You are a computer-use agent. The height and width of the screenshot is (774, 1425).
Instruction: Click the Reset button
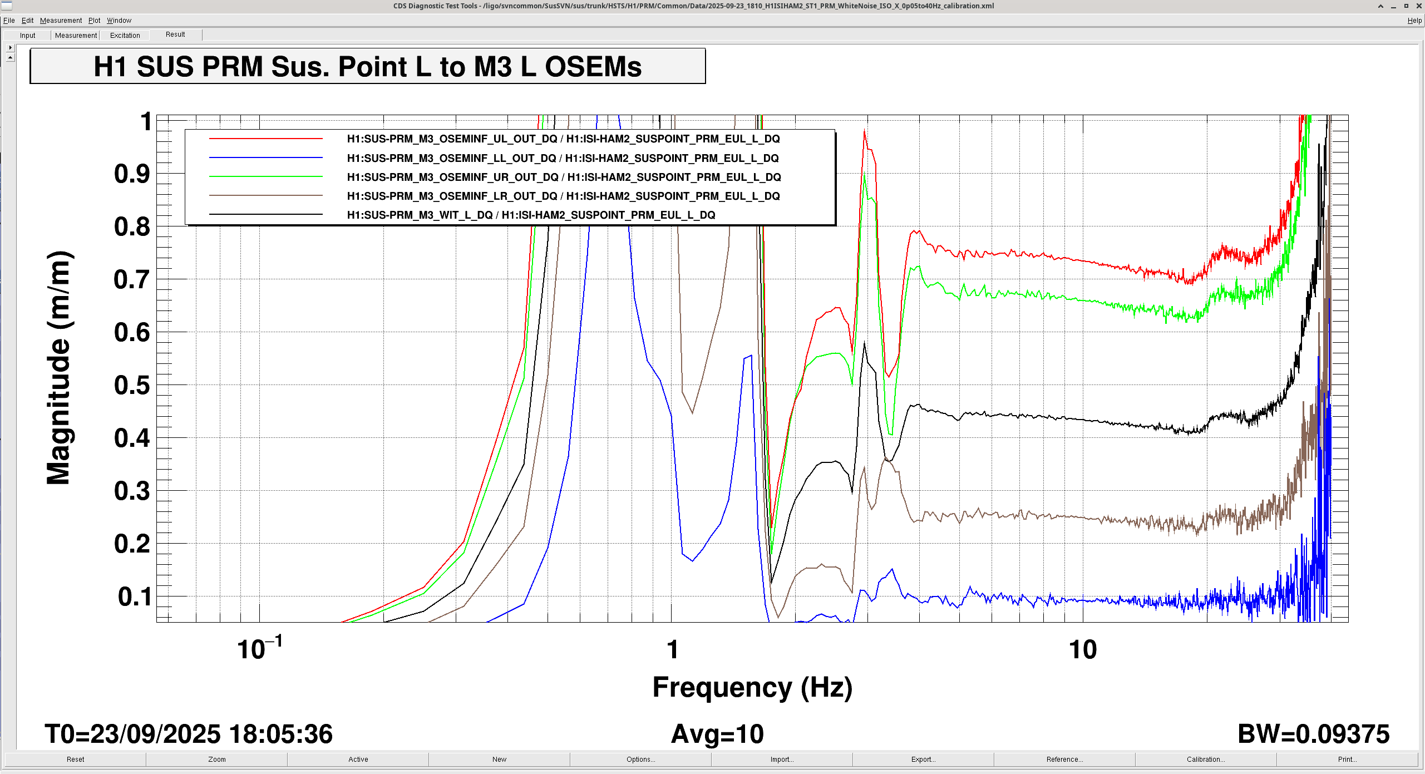(75, 759)
